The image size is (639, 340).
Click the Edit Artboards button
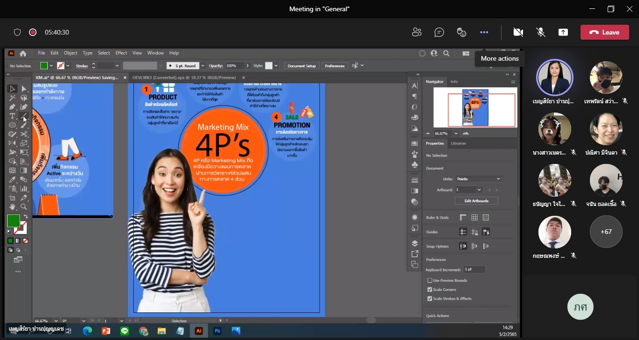click(x=476, y=201)
